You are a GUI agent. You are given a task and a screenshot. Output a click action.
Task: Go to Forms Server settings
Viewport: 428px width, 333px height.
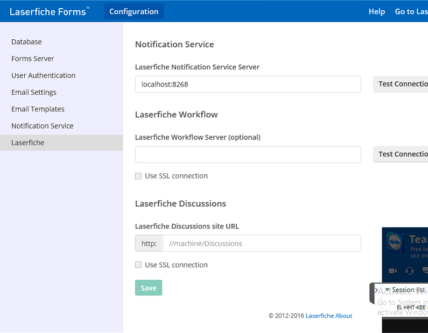(33, 59)
